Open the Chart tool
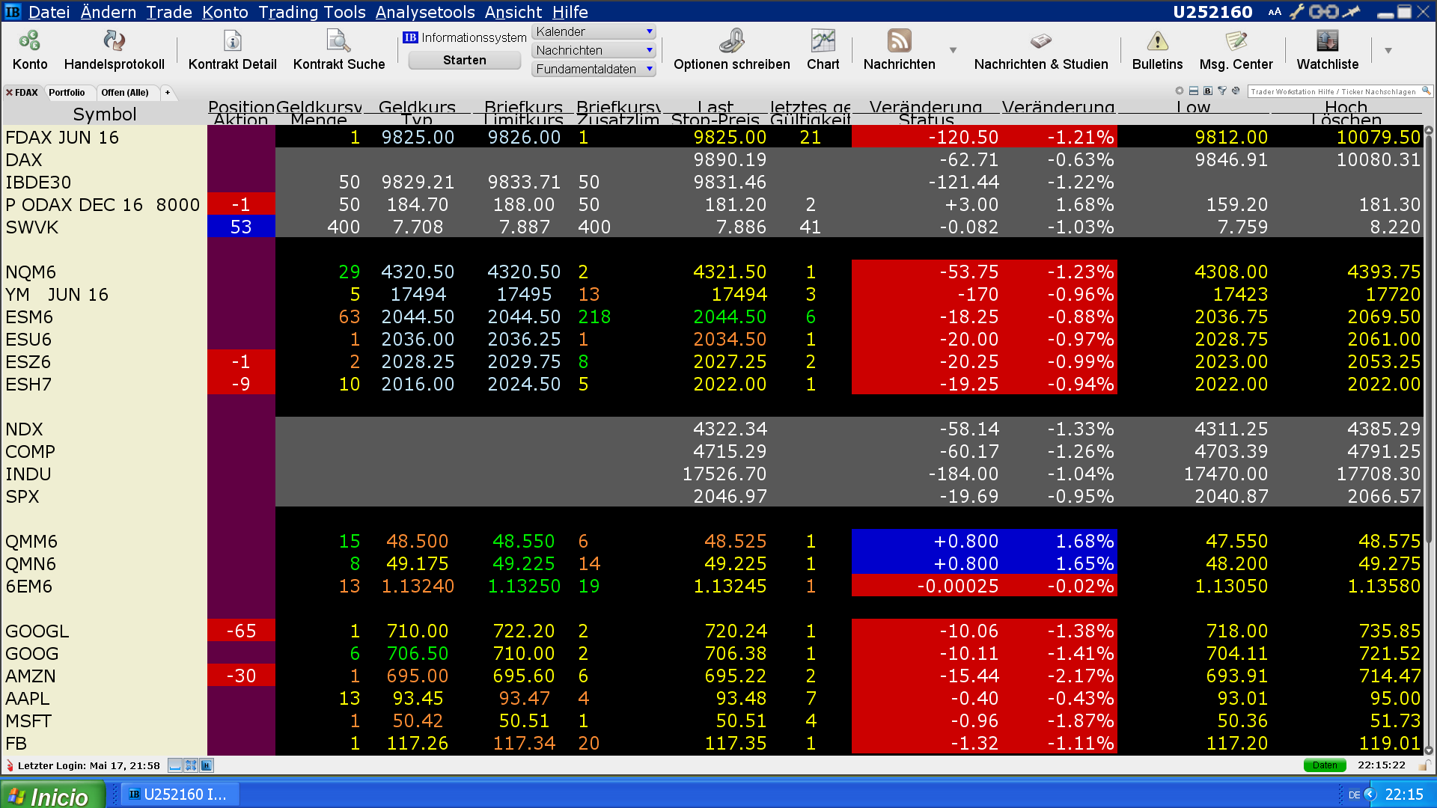Screen dimensions: 1437x808 point(823,41)
